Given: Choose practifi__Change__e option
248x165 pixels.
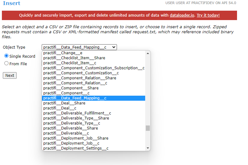Looking at the screenshot, I should (x=93, y=53).
